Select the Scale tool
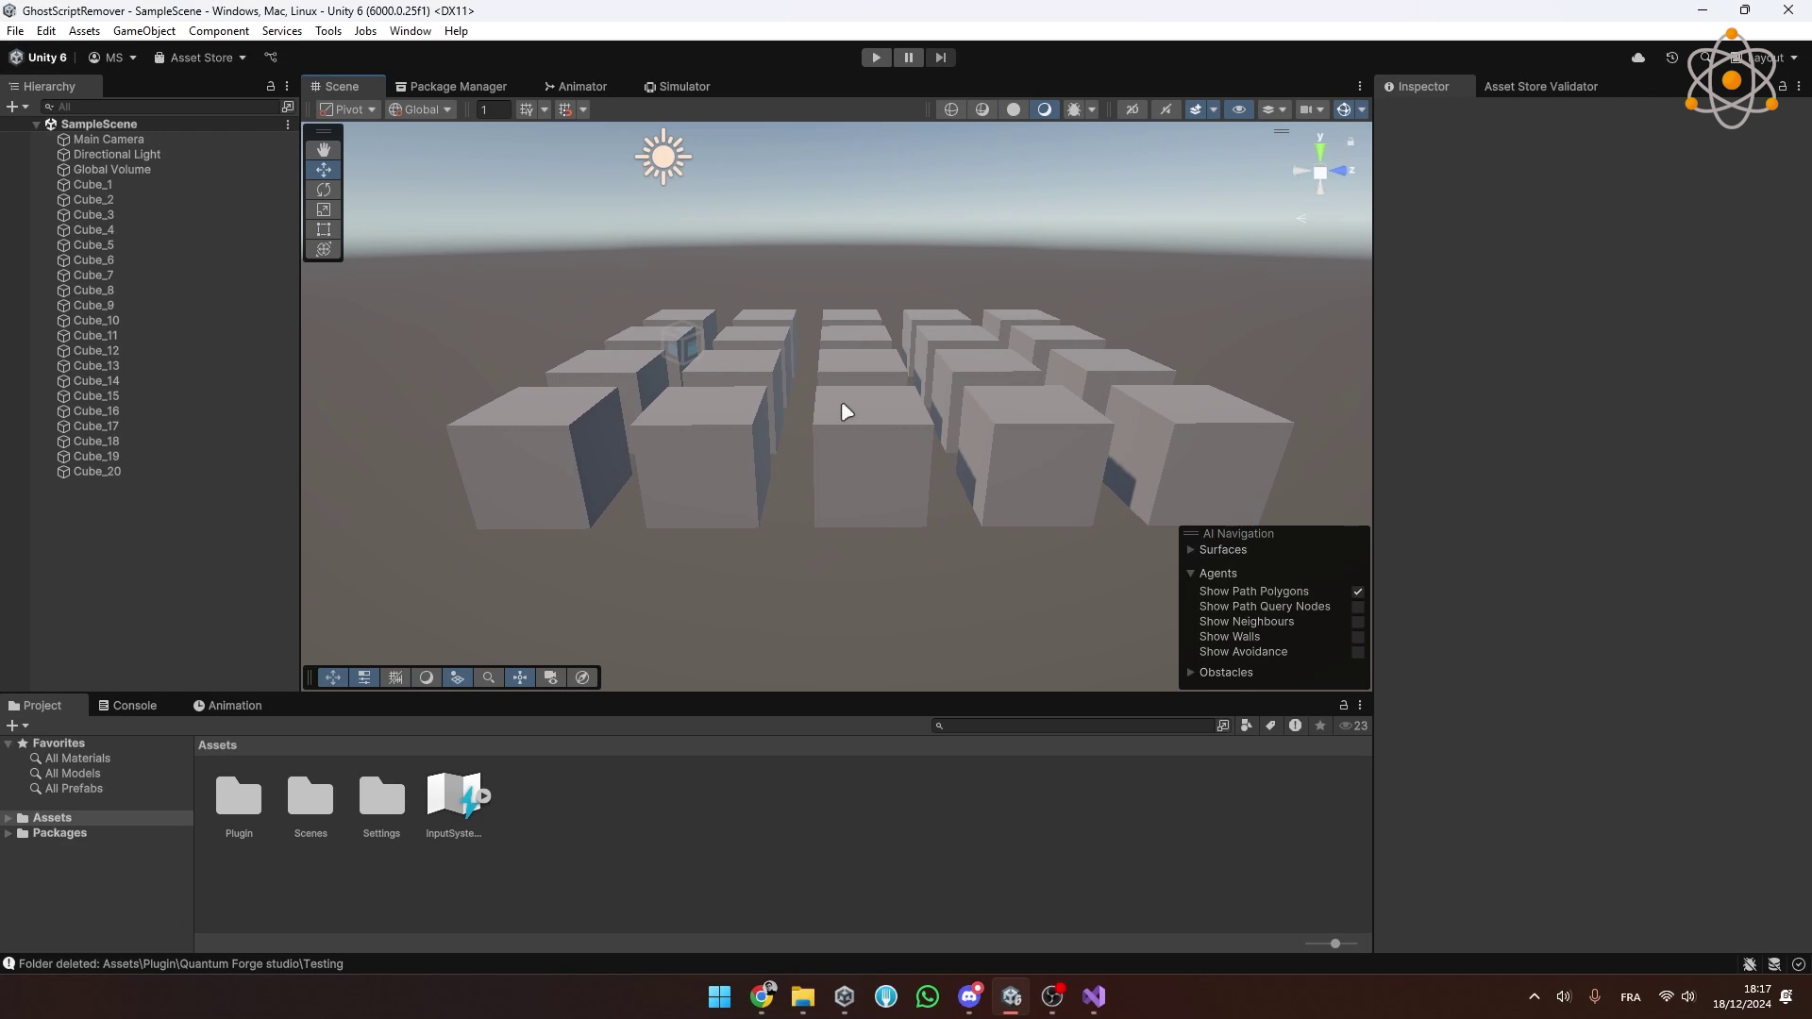Image resolution: width=1812 pixels, height=1019 pixels. [x=324, y=209]
